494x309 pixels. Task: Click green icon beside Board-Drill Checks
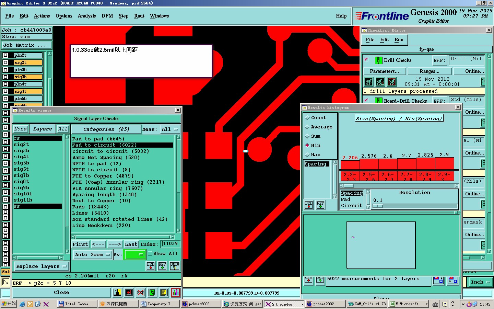coord(378,101)
